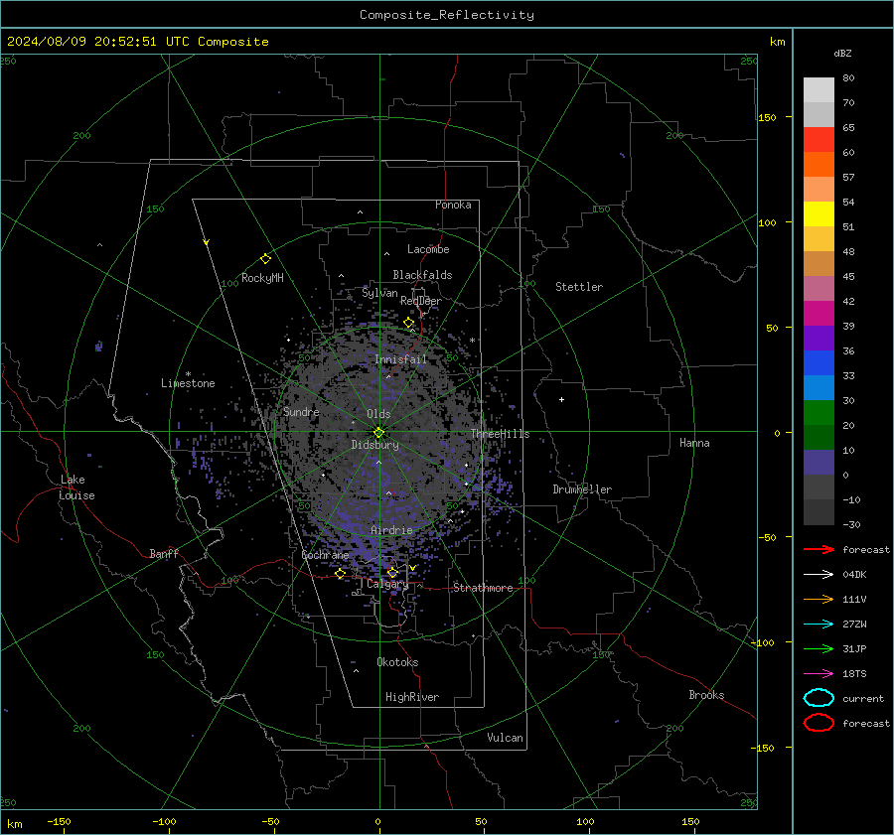Pick the yellow 54 dBZ swatch
This screenshot has height=835, width=894.
(x=819, y=213)
